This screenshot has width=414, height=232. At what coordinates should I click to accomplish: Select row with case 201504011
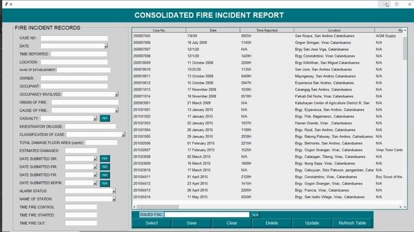pos(267,177)
